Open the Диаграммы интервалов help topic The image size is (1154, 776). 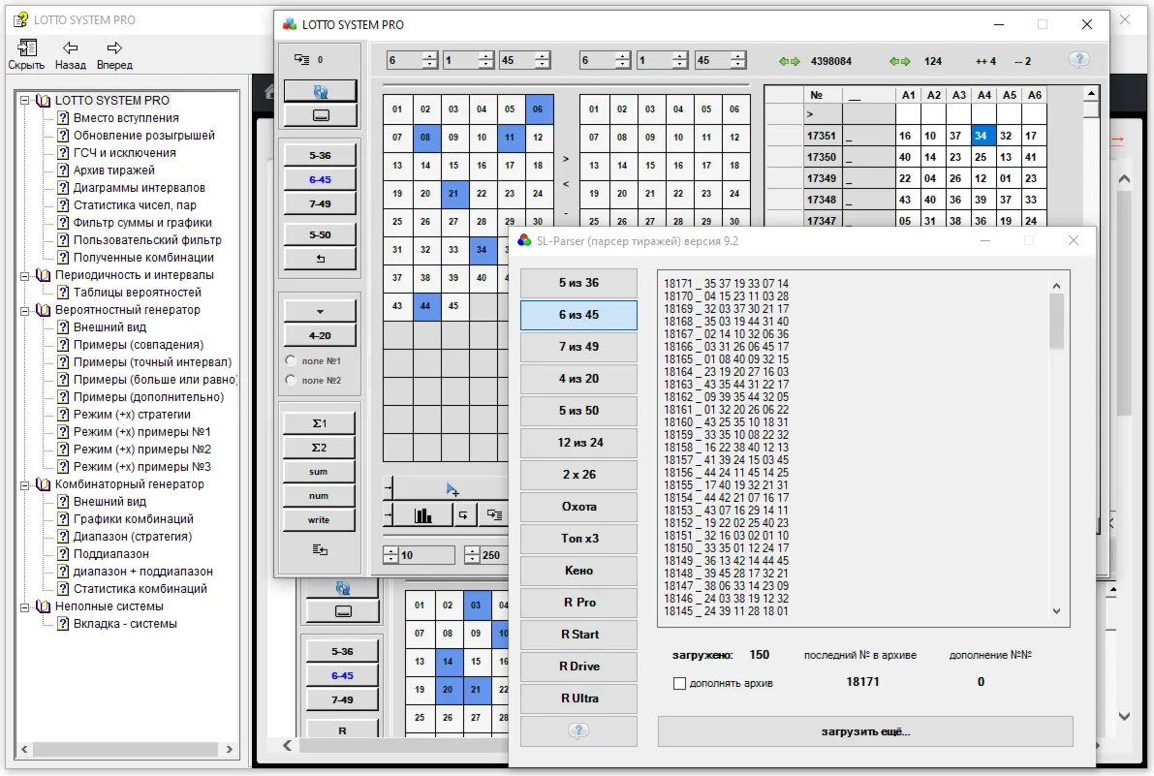tap(140, 188)
